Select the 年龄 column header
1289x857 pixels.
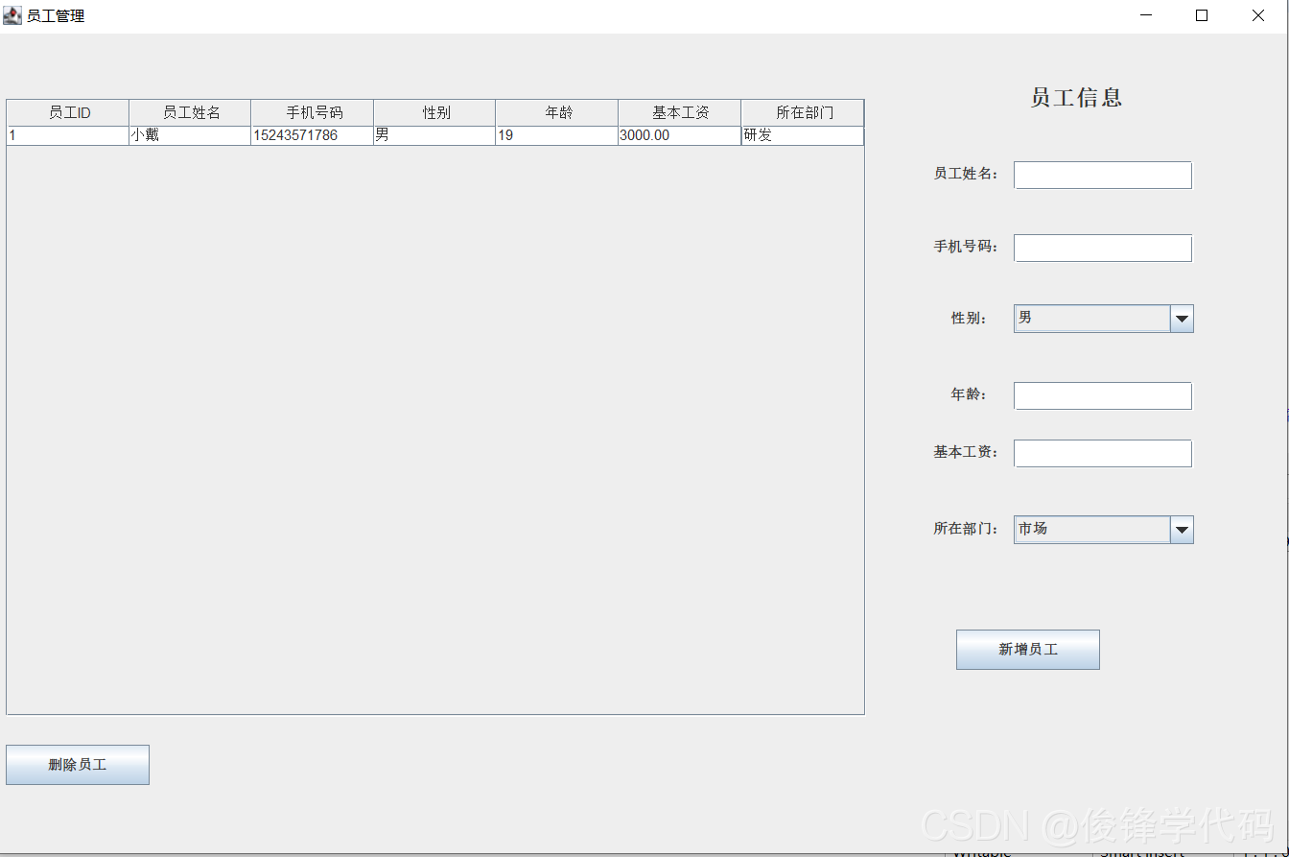coord(557,112)
